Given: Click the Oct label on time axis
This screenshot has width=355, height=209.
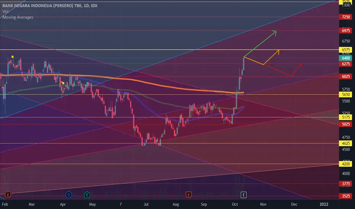Looking at the screenshot, I should 235,204.
